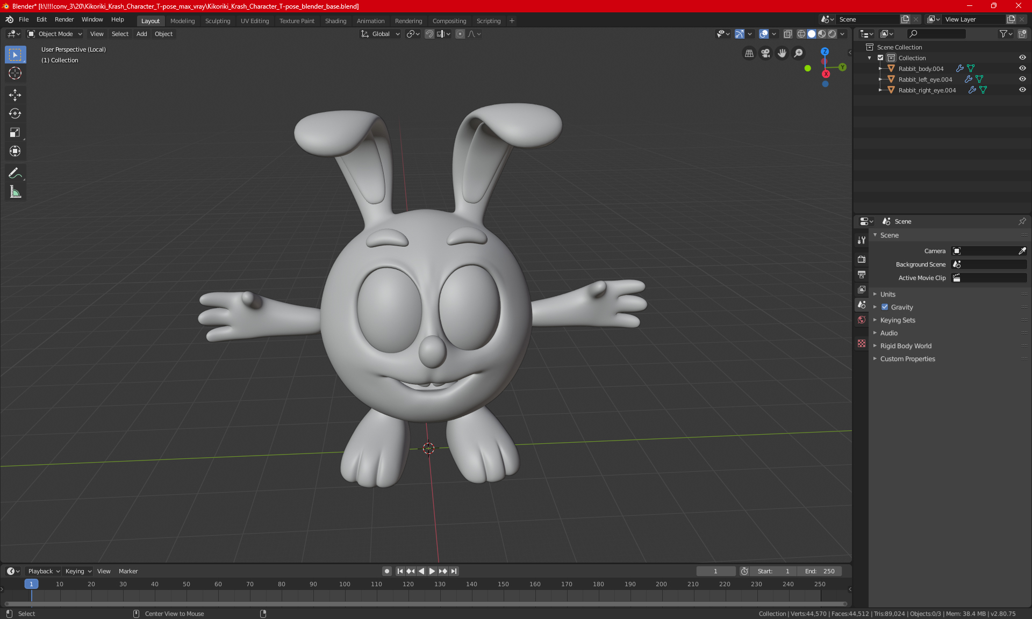Switch to material preview shading

tap(822, 34)
